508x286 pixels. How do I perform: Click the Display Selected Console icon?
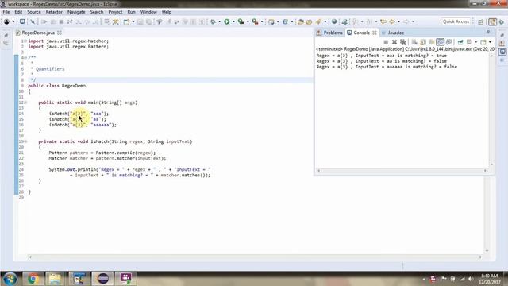pyautogui.click(x=469, y=42)
